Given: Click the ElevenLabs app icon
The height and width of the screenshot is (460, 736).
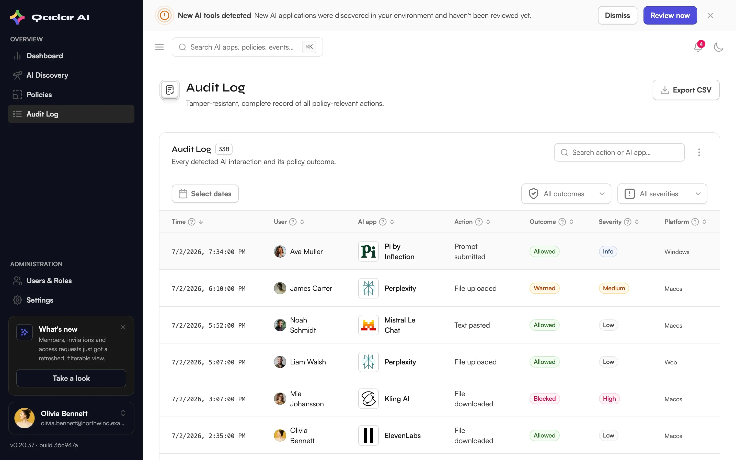Looking at the screenshot, I should pos(368,435).
